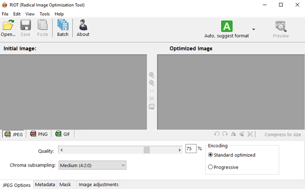Open the Chroma subsampling dropdown
305x189 pixels.
pyautogui.click(x=92, y=165)
